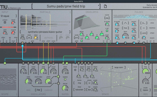Open the home ring selector

point(79,83)
